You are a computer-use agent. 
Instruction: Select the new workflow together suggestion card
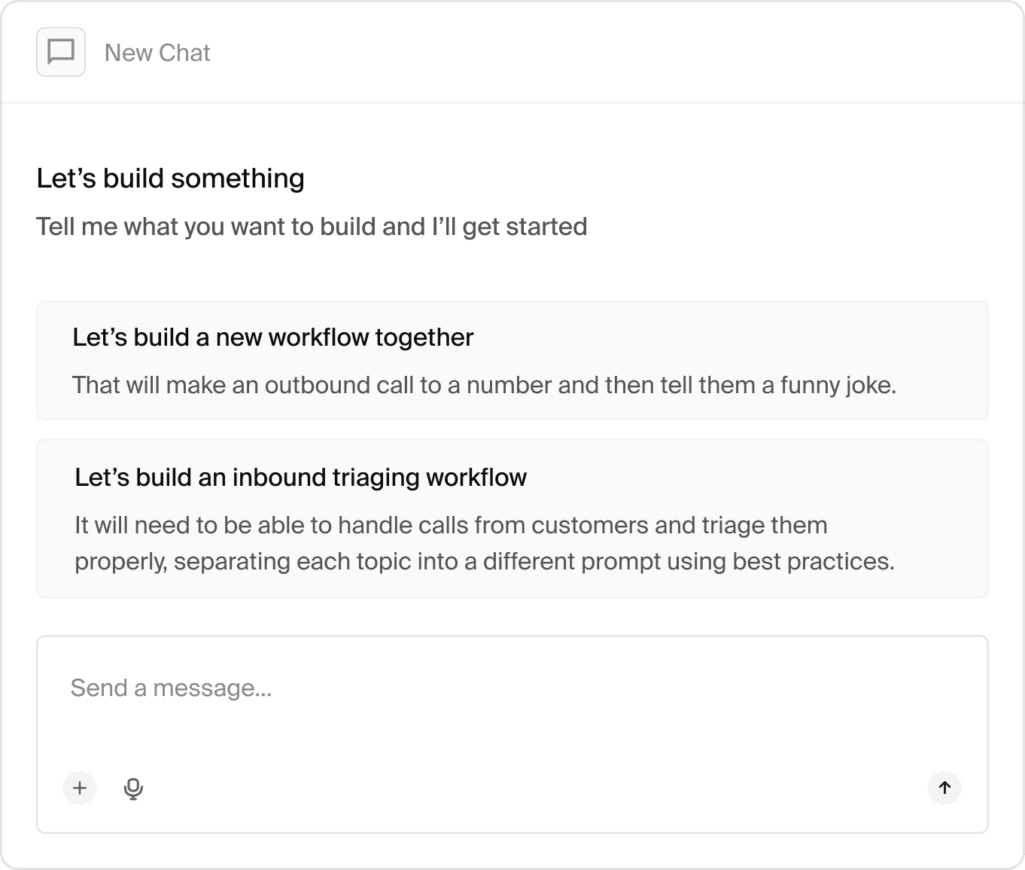(x=512, y=360)
